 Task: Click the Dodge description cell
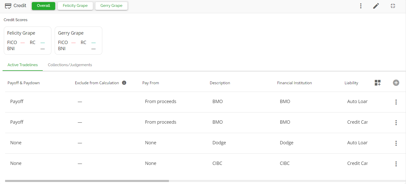pos(219,143)
